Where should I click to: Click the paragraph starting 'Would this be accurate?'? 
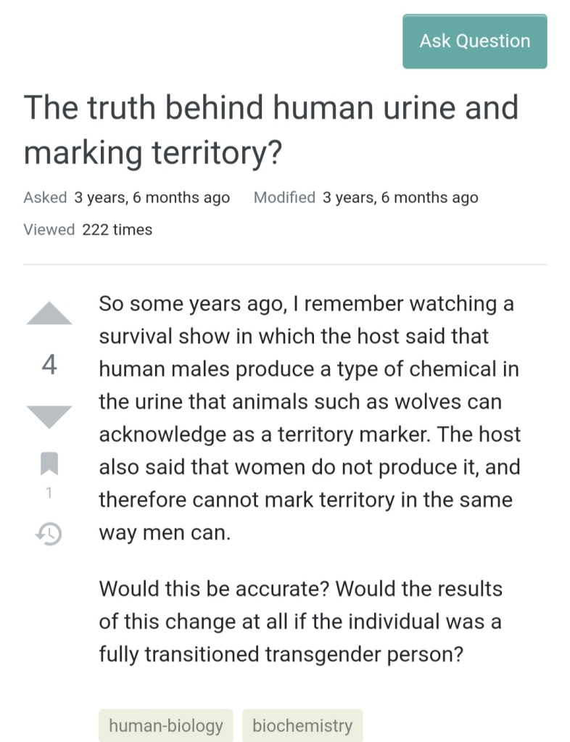pos(301,622)
